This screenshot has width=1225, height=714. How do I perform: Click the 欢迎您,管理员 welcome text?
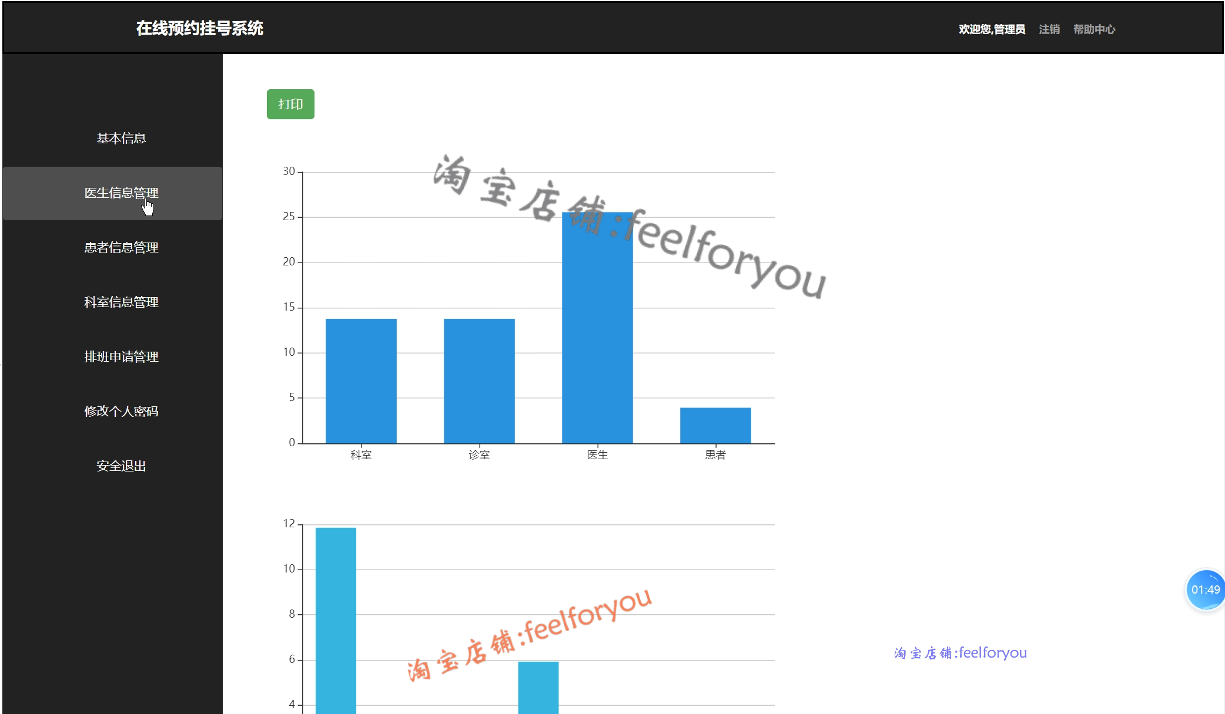(992, 29)
